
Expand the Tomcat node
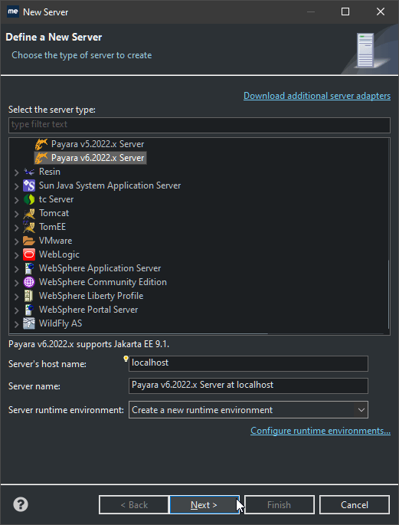16,214
